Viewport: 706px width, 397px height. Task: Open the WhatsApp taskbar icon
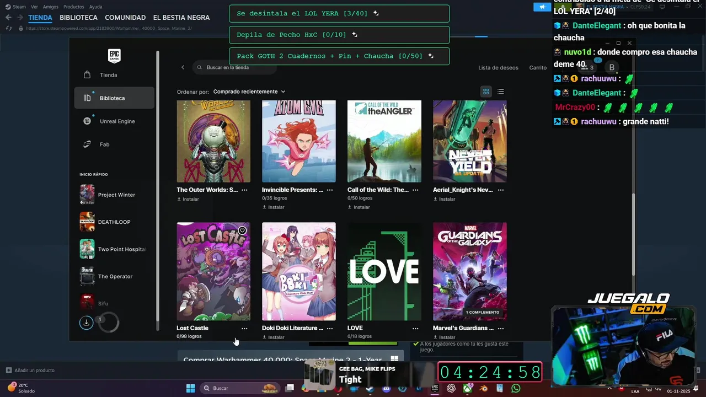516,388
